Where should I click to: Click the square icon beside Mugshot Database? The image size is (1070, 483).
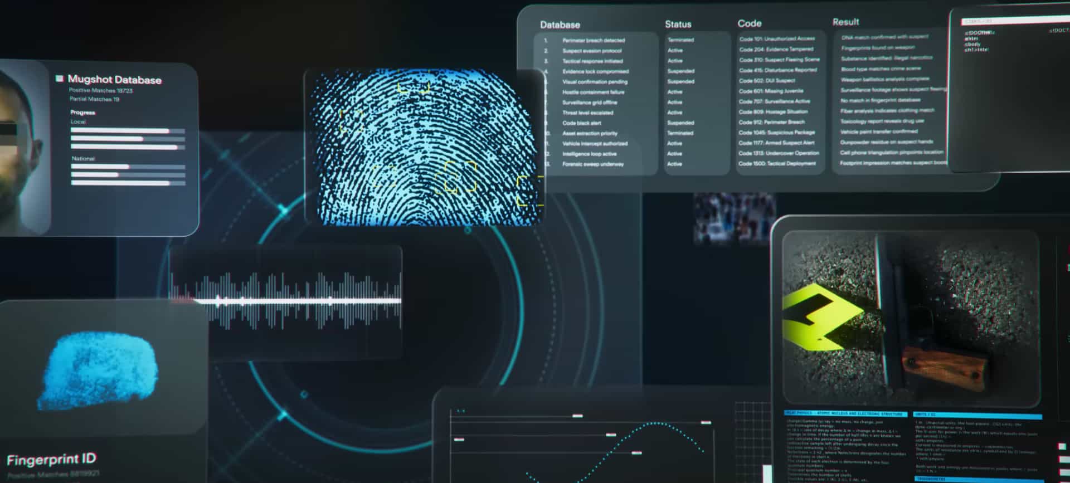[60, 79]
